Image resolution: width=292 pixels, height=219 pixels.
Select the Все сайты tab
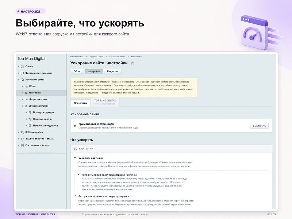80,103
